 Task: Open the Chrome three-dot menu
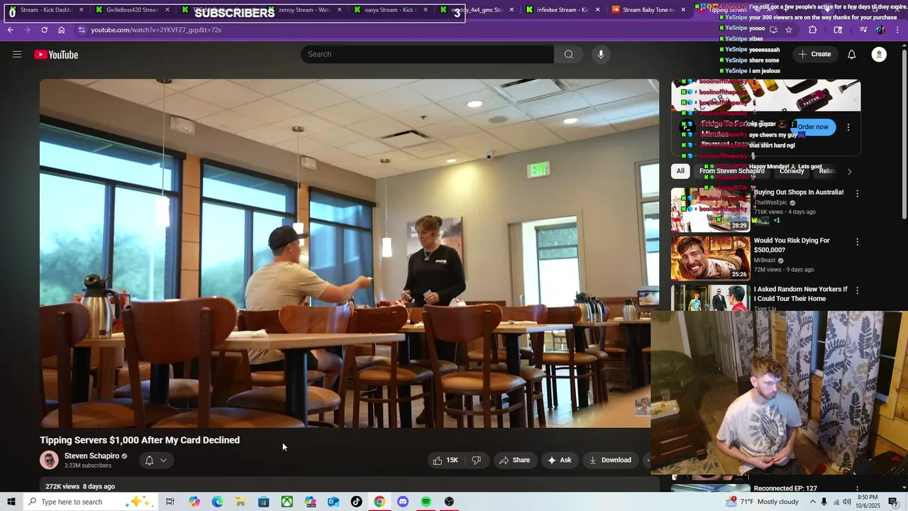[x=897, y=30]
